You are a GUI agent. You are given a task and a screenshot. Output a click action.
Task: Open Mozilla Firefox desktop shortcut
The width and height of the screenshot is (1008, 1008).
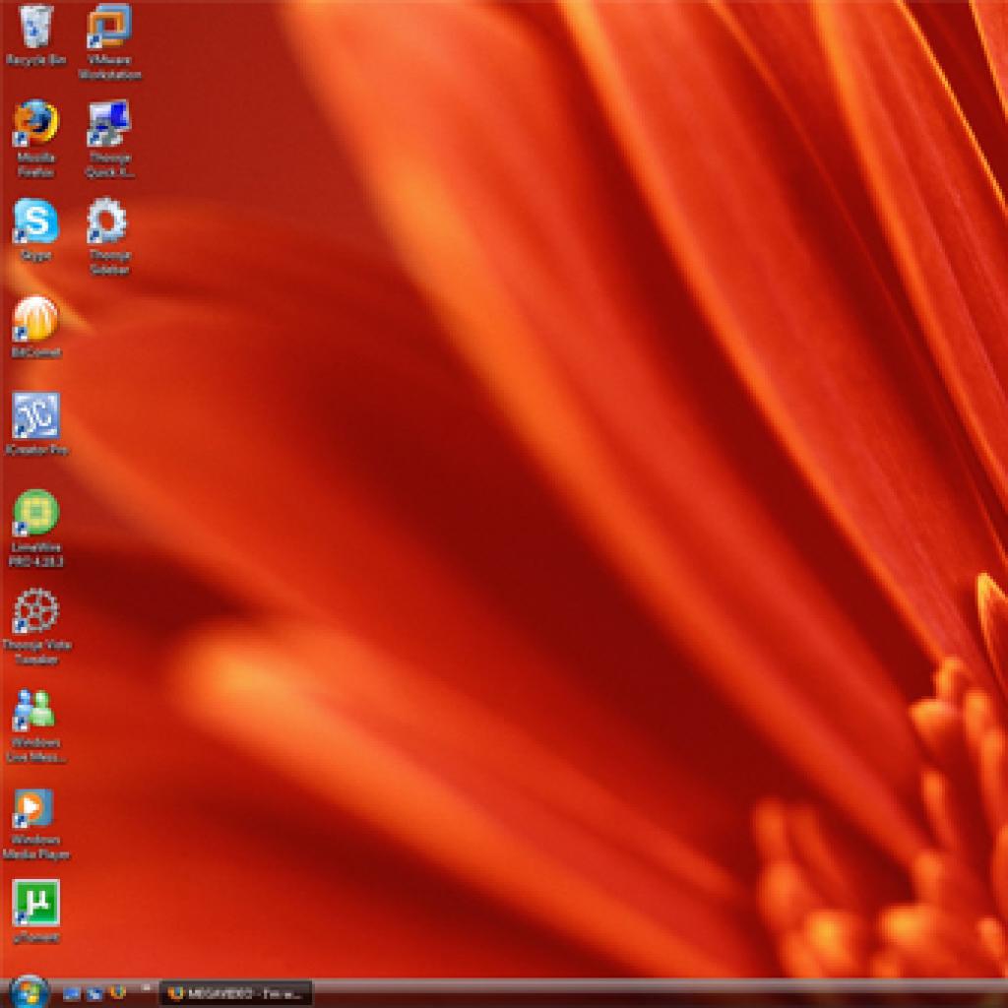pos(36,139)
